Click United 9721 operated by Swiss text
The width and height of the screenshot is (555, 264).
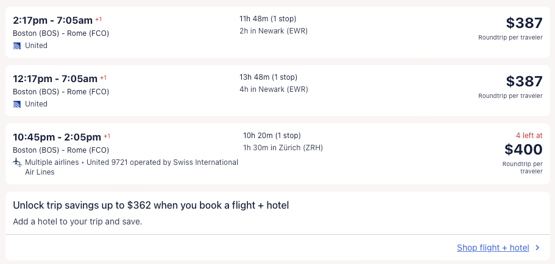163,162
